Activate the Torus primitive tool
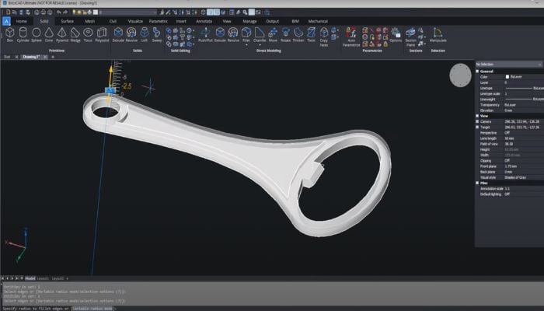Viewport: 544px width, 311px height. point(88,33)
